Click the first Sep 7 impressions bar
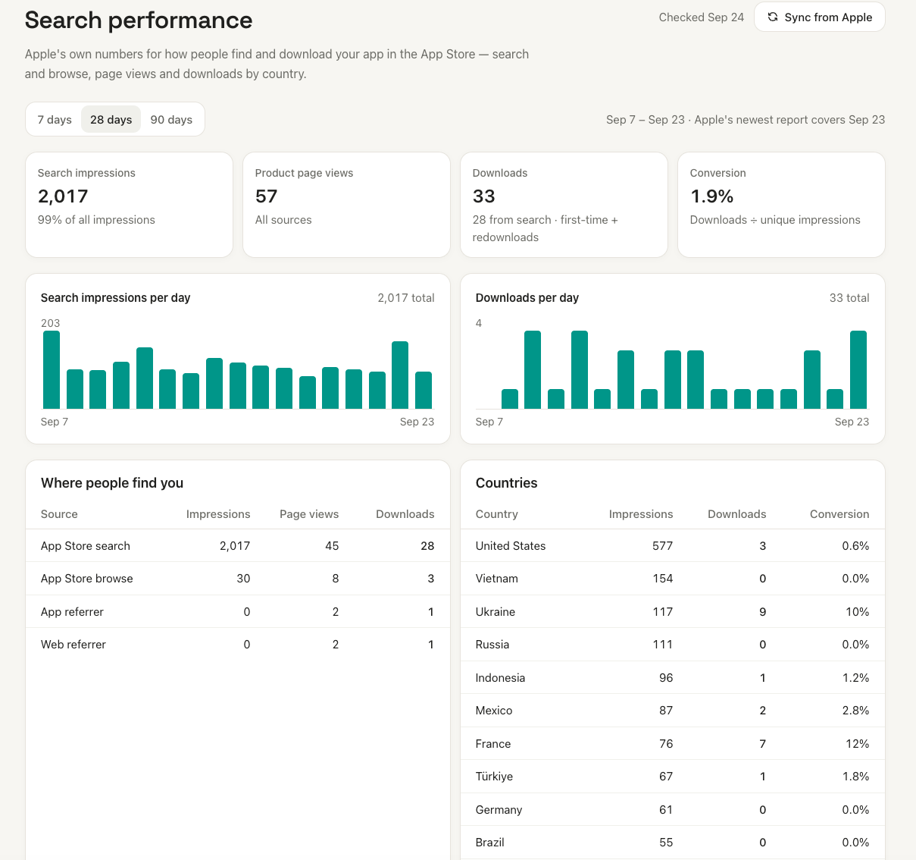Screen dimensions: 916x860 pyautogui.click(x=52, y=370)
